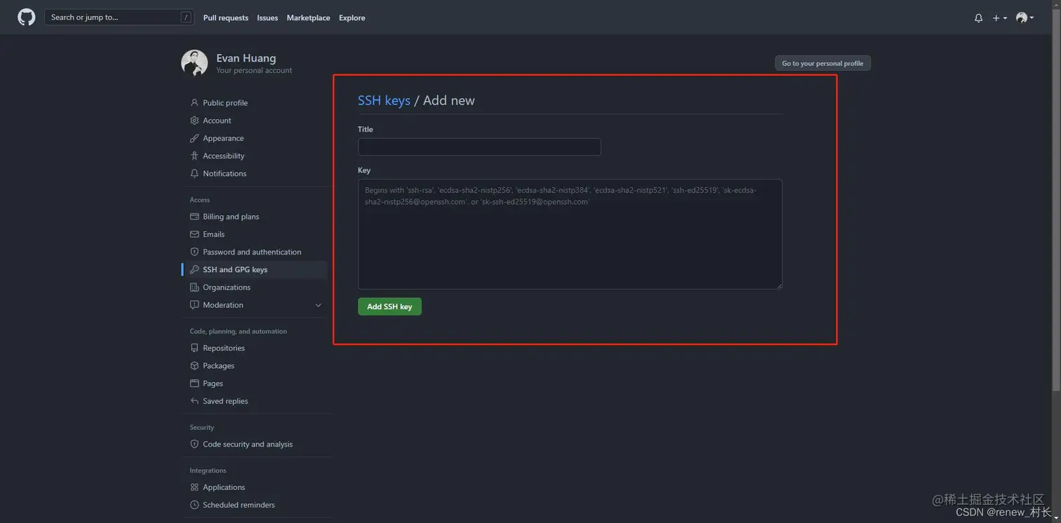The width and height of the screenshot is (1061, 523).
Task: Click the Repositories repo icon
Action: 194,348
